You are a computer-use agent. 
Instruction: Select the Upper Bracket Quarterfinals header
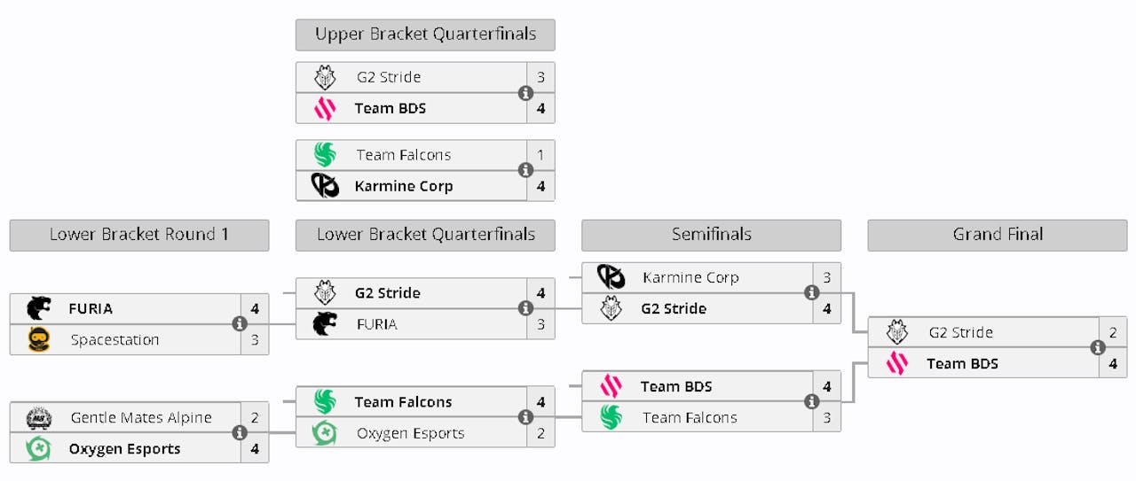click(425, 35)
